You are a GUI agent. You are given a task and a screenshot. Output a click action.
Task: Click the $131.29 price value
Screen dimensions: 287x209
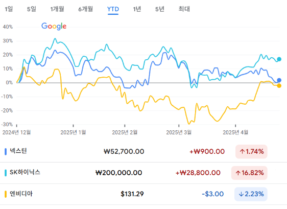132,194
